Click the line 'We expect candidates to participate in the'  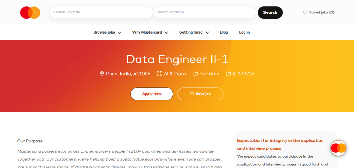275,156
